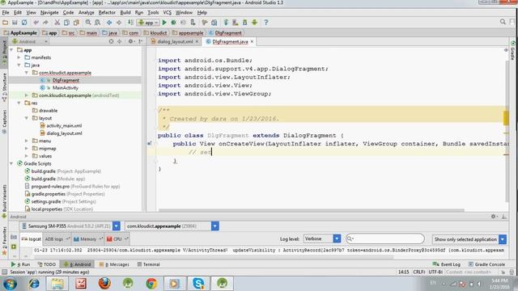This screenshot has width=518, height=291.
Task: Click the editor horizontal scrollbar
Action: (x=312, y=210)
